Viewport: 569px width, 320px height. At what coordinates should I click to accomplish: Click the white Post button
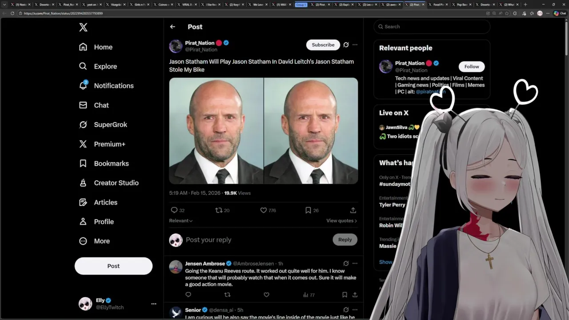pyautogui.click(x=113, y=266)
